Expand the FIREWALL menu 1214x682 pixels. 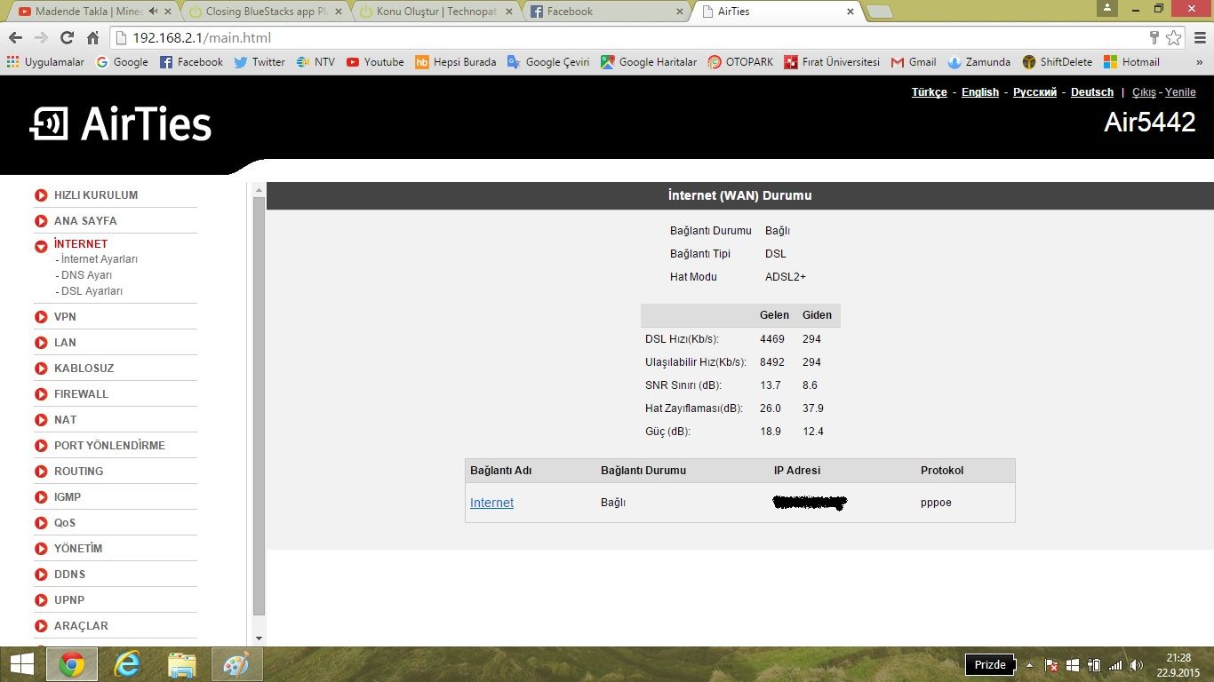coord(81,394)
